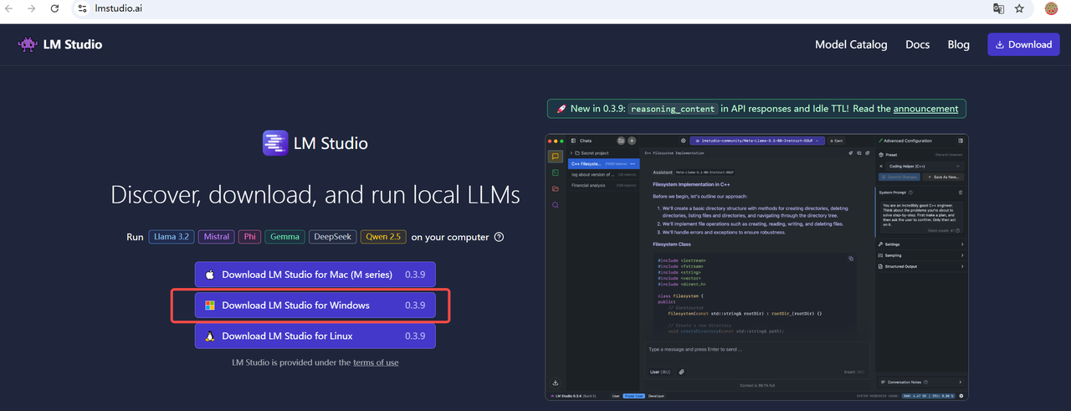
Task: Open the terms of use link
Action: click(x=376, y=362)
